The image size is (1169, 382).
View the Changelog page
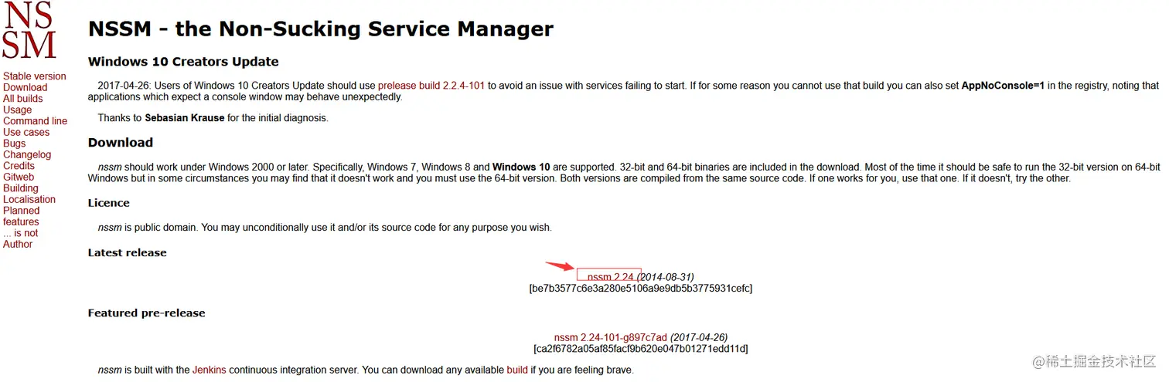27,154
